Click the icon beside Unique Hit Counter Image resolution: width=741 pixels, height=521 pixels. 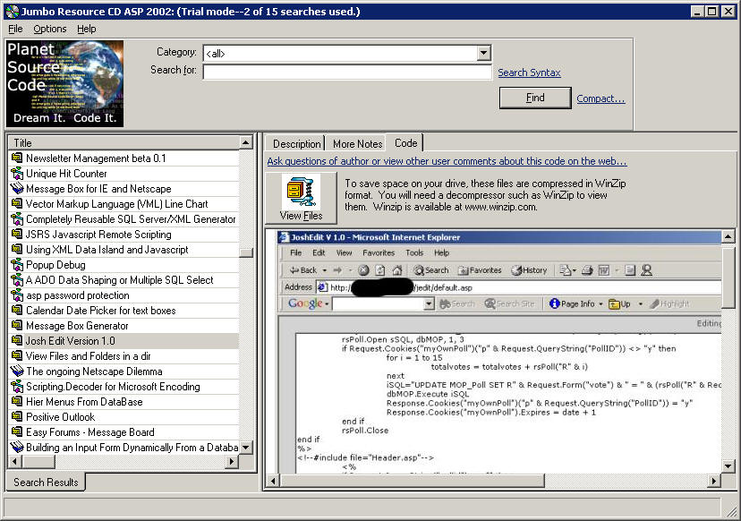17,173
